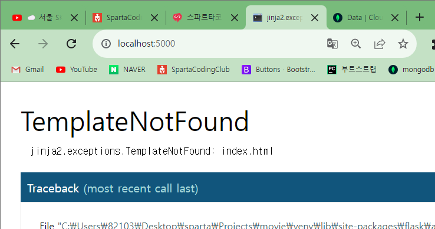Click the File path line in traceback
This screenshot has height=229, width=435.
coord(237,225)
